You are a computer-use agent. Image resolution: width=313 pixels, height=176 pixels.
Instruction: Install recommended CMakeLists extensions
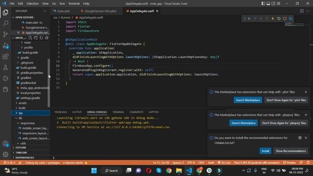pyautogui.click(x=265, y=151)
